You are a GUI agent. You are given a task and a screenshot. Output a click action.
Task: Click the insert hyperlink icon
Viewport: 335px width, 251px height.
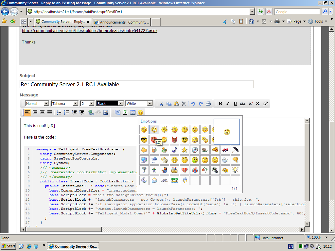click(91, 112)
